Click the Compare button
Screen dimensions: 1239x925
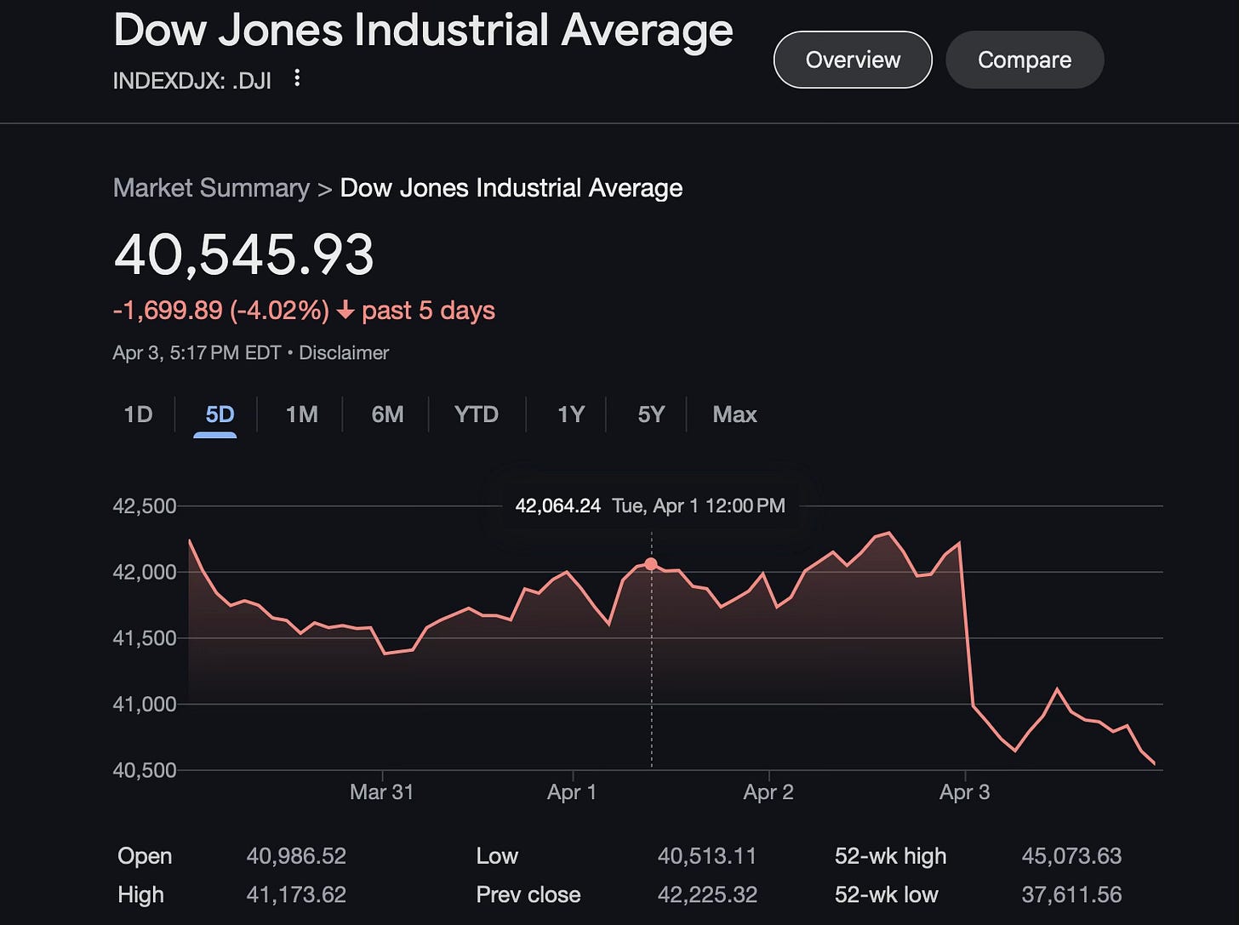point(1025,60)
